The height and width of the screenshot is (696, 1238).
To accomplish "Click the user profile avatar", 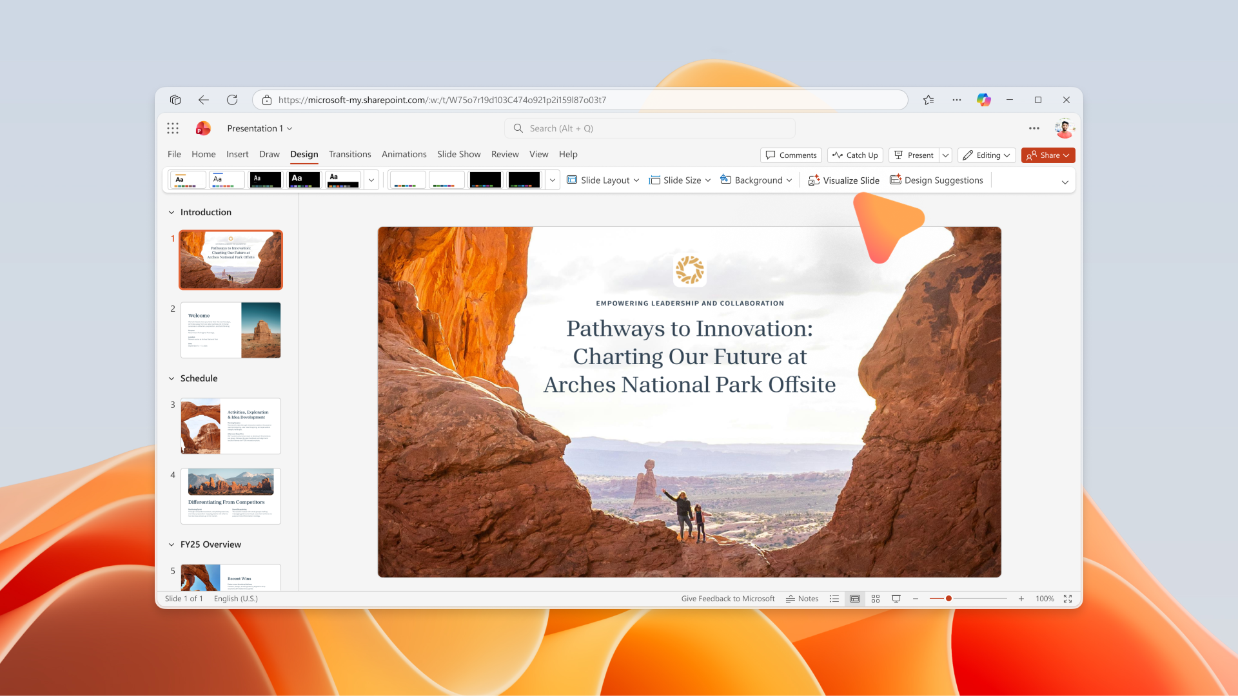I will coord(1065,128).
